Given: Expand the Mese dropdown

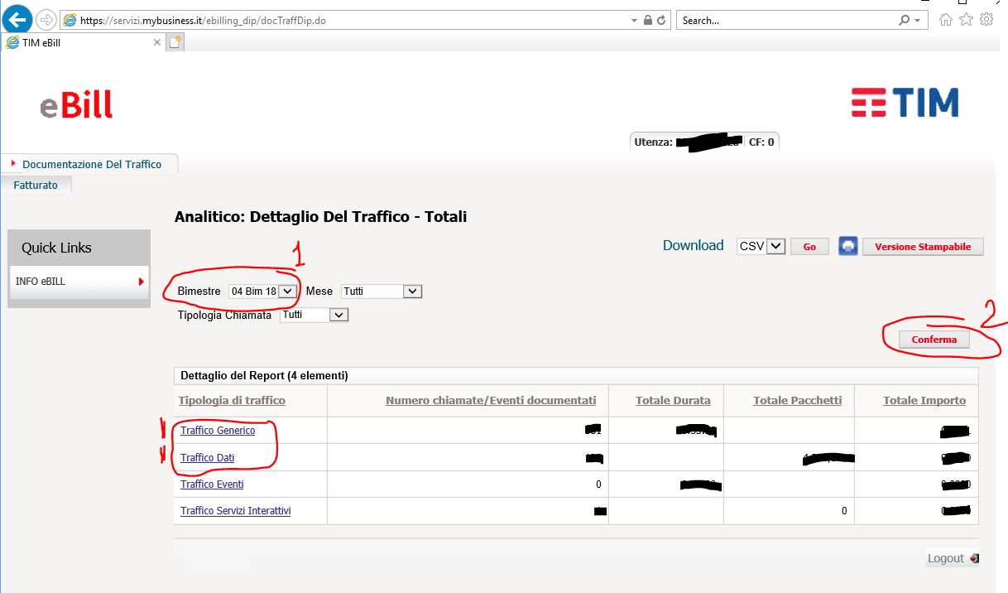Looking at the screenshot, I should click(382, 292).
